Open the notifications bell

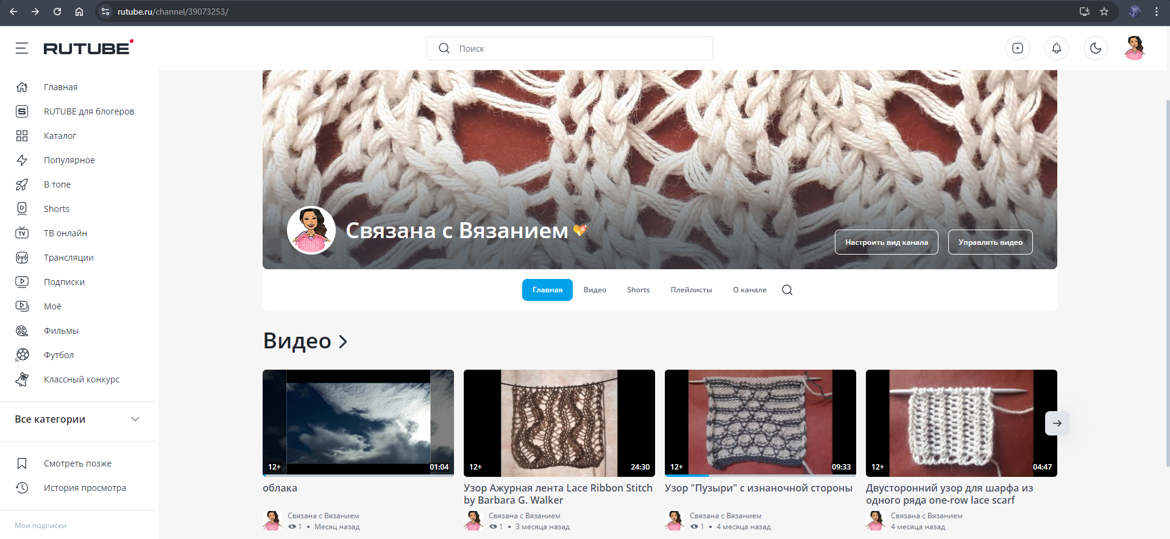pos(1057,48)
